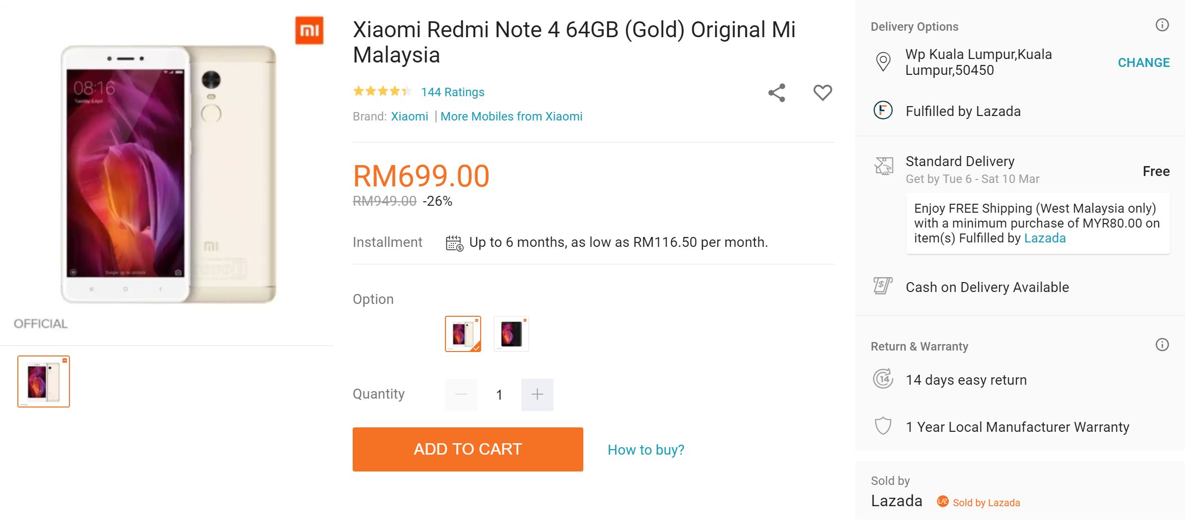Click the warranty shield icon
Viewport: 1185px width, 527px height.
(x=883, y=426)
